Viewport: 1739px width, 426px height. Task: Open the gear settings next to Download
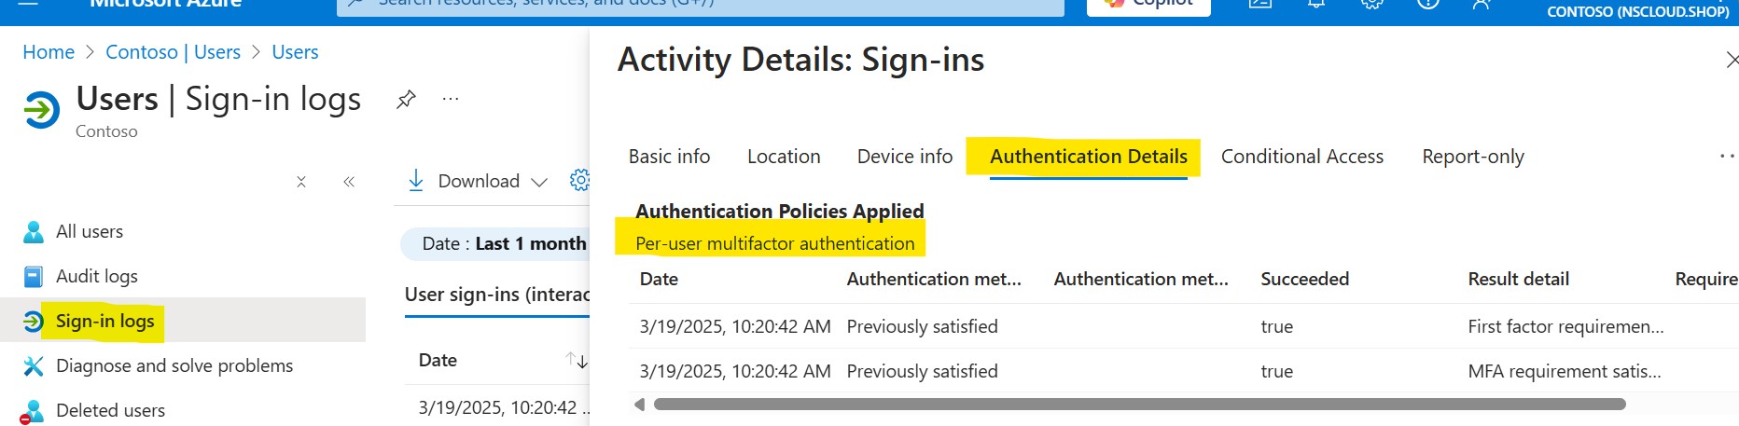click(x=580, y=181)
